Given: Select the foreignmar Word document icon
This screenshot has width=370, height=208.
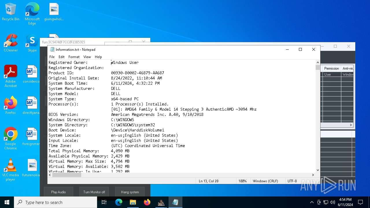Looking at the screenshot, I should click(x=31, y=137).
